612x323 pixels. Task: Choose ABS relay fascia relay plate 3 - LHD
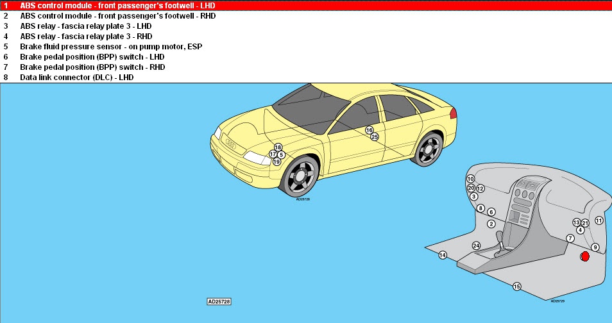[86, 26]
